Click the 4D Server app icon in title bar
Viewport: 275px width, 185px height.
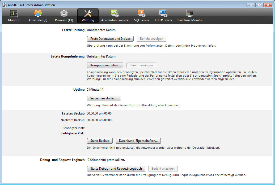tap(5, 5)
